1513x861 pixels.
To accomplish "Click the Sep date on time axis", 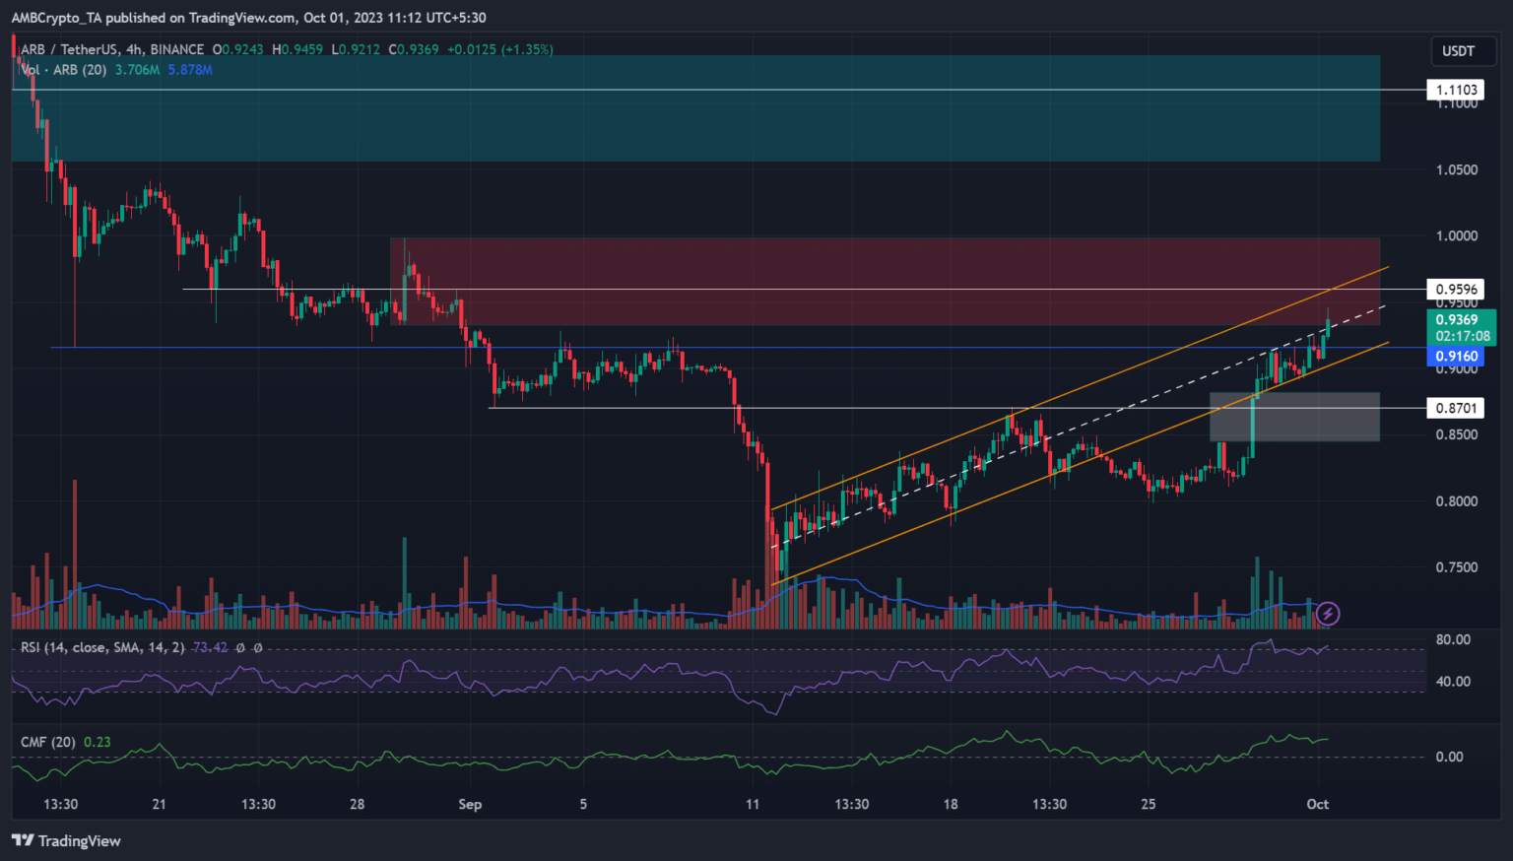I will click(470, 804).
